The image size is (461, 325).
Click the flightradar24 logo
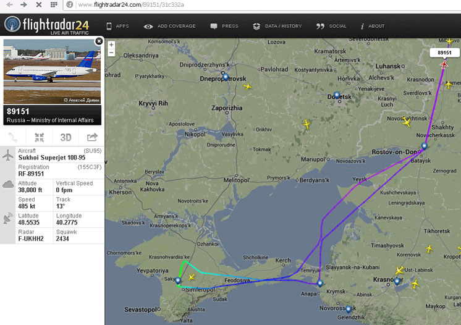[47, 25]
